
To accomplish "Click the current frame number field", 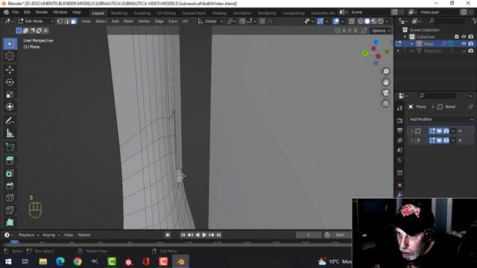I will 308,235.
